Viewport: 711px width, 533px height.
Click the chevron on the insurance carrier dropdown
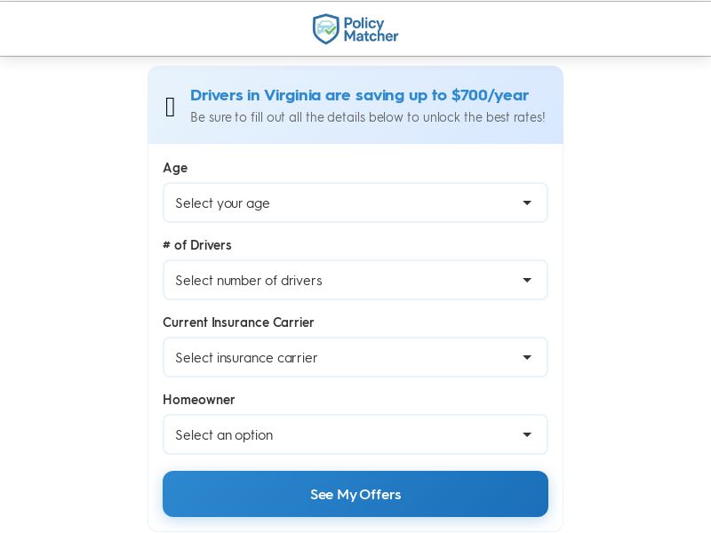point(527,357)
